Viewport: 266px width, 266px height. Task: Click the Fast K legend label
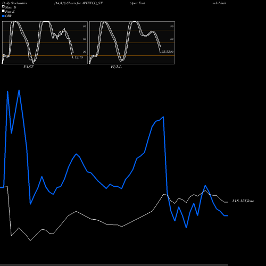[10, 12]
